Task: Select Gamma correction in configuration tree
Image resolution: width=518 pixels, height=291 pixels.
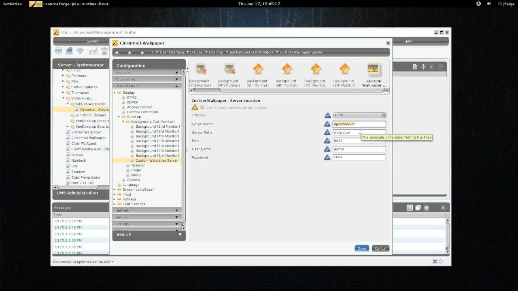Action: pyautogui.click(x=142, y=112)
